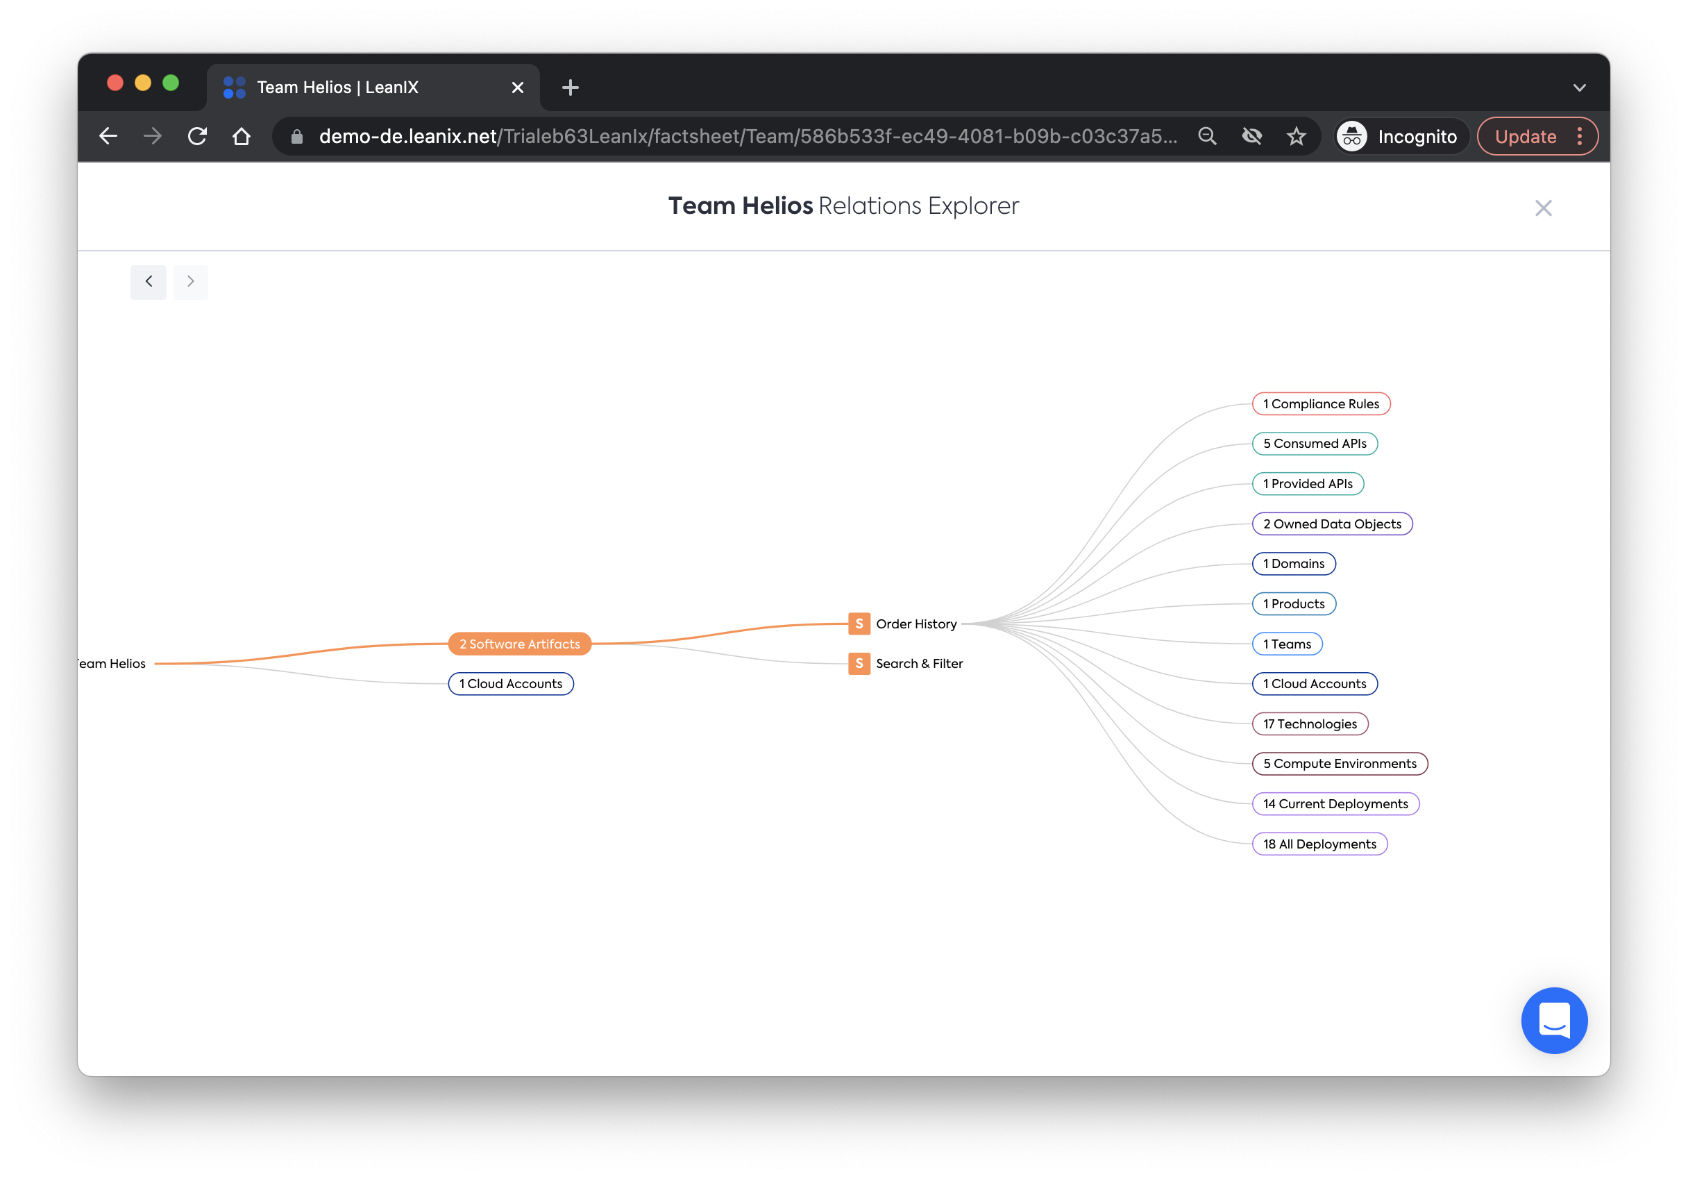The width and height of the screenshot is (1688, 1179).
Task: Open the Incognito profile menu
Action: [x=1401, y=137]
